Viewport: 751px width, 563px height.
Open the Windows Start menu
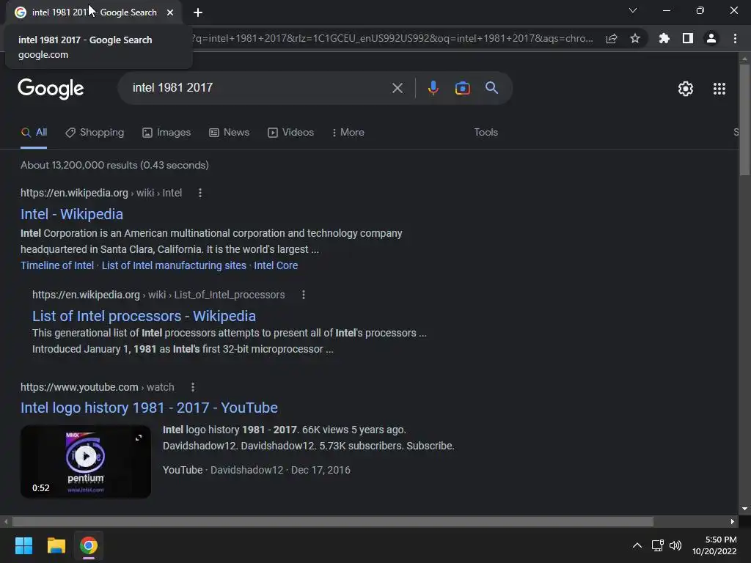pos(23,545)
